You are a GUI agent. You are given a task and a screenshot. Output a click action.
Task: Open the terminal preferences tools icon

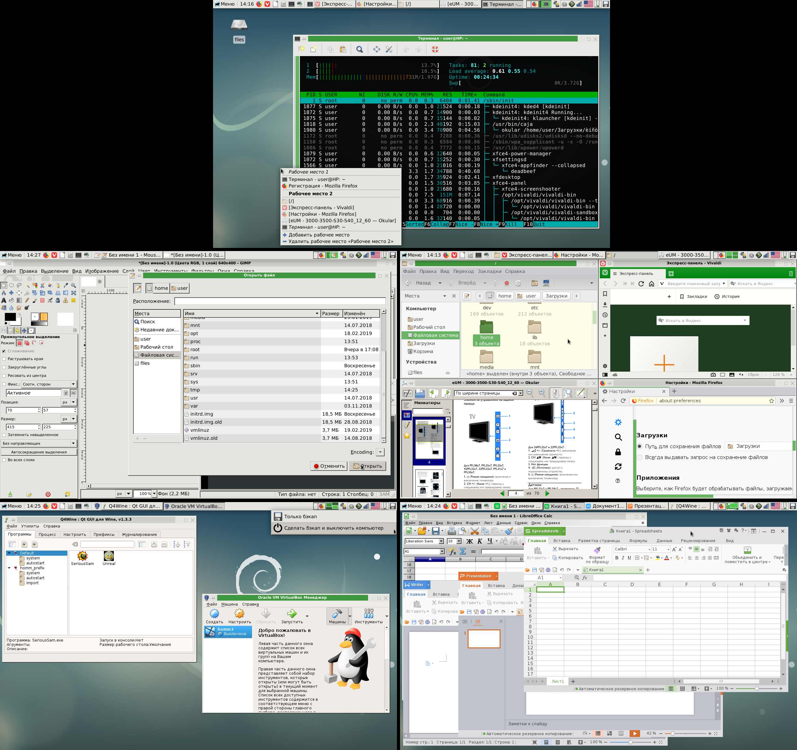pyautogui.click(x=389, y=50)
